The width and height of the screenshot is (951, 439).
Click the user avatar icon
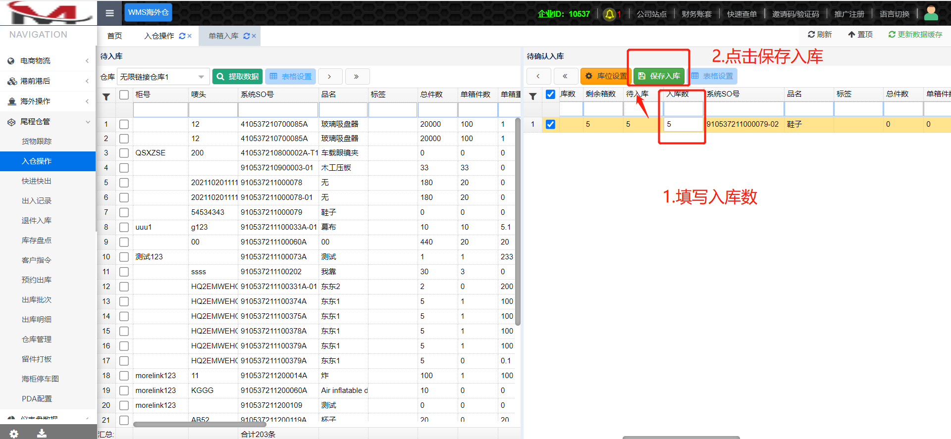click(931, 13)
